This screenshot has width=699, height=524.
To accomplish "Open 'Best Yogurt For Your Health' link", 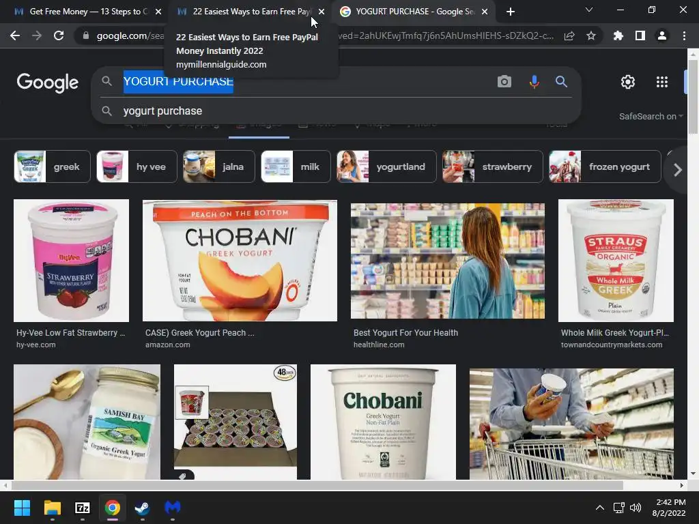I will pos(405,333).
